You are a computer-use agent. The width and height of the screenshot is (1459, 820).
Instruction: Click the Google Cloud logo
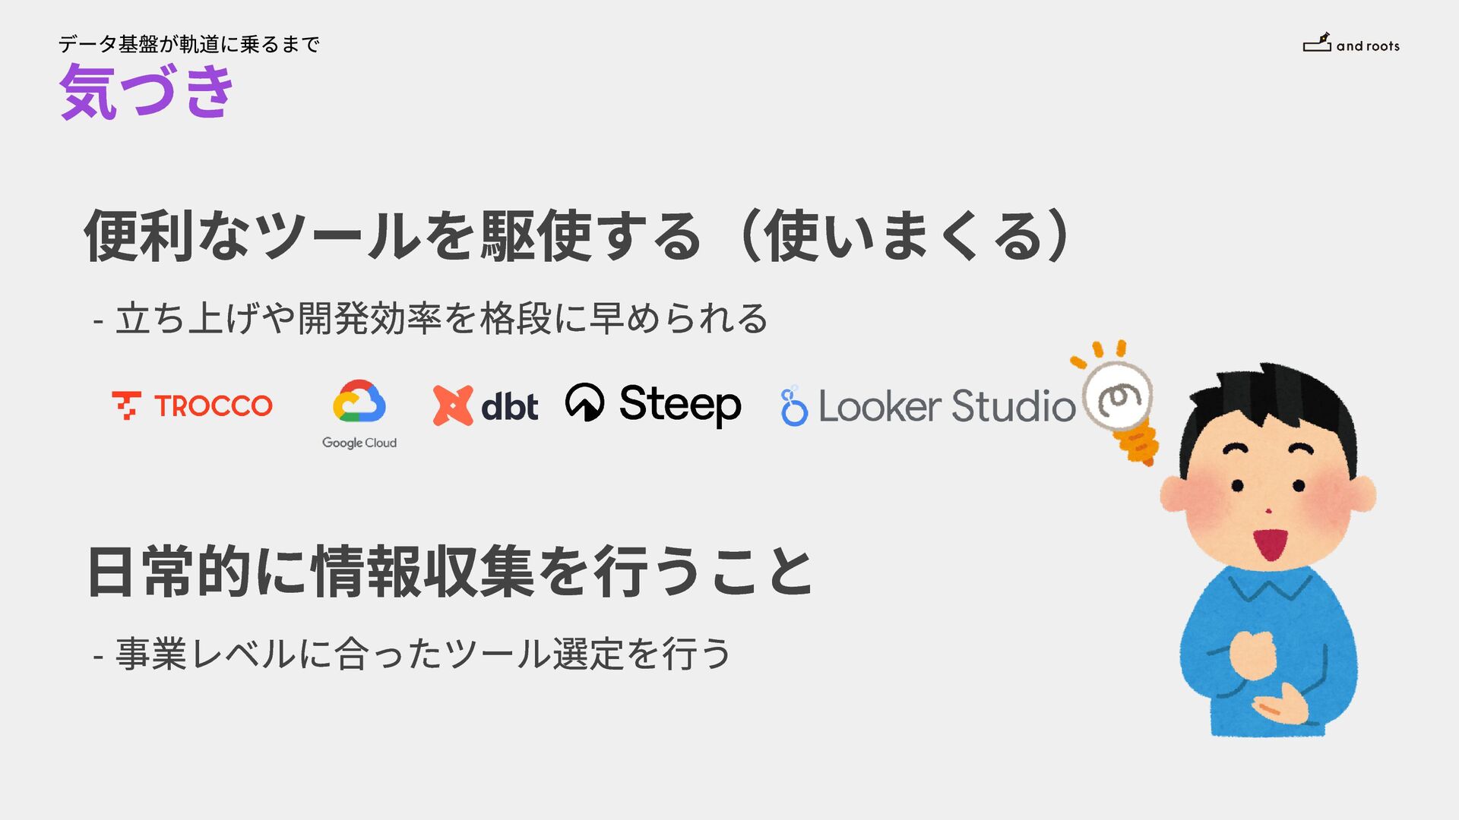tap(359, 414)
